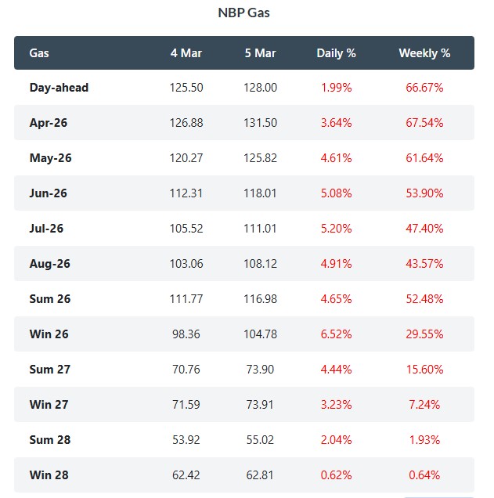Select the Day-ahead row label
This screenshot has height=498, width=494.
59,88
